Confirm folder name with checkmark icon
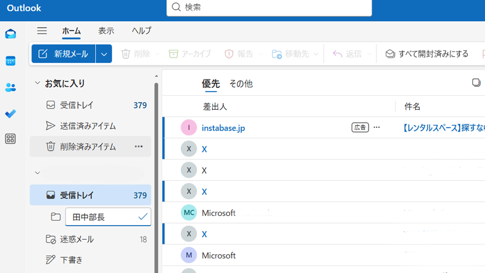 (x=143, y=217)
